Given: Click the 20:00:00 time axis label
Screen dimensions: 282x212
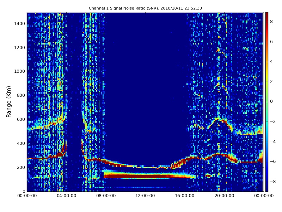Looking at the screenshot, I should [x=224, y=196].
